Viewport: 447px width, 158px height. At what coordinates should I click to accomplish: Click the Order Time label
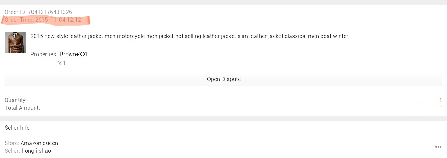[19, 20]
